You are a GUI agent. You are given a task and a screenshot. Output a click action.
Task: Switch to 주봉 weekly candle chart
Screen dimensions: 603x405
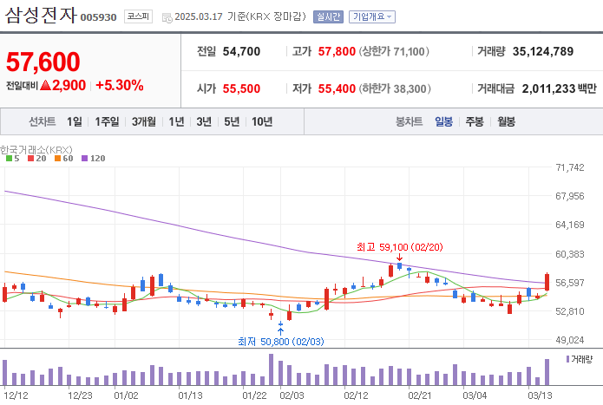(x=475, y=121)
